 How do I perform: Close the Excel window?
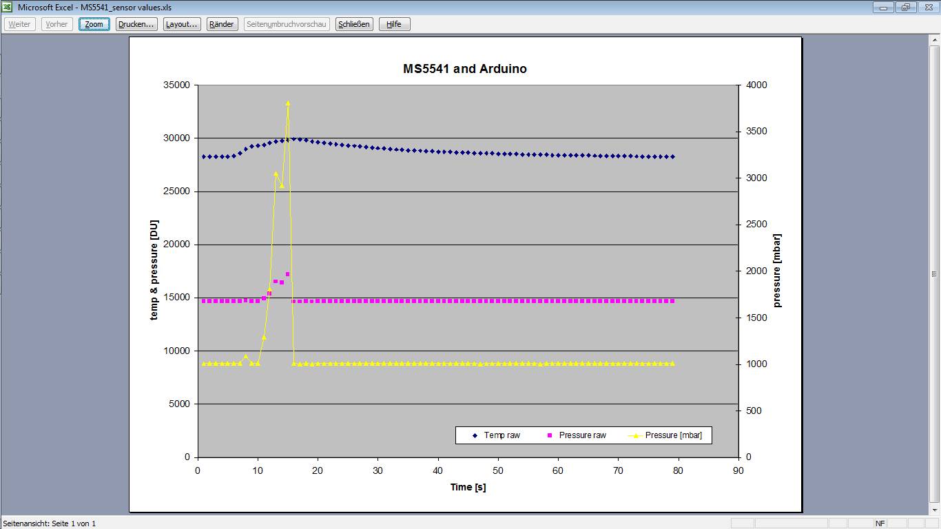[927, 7]
